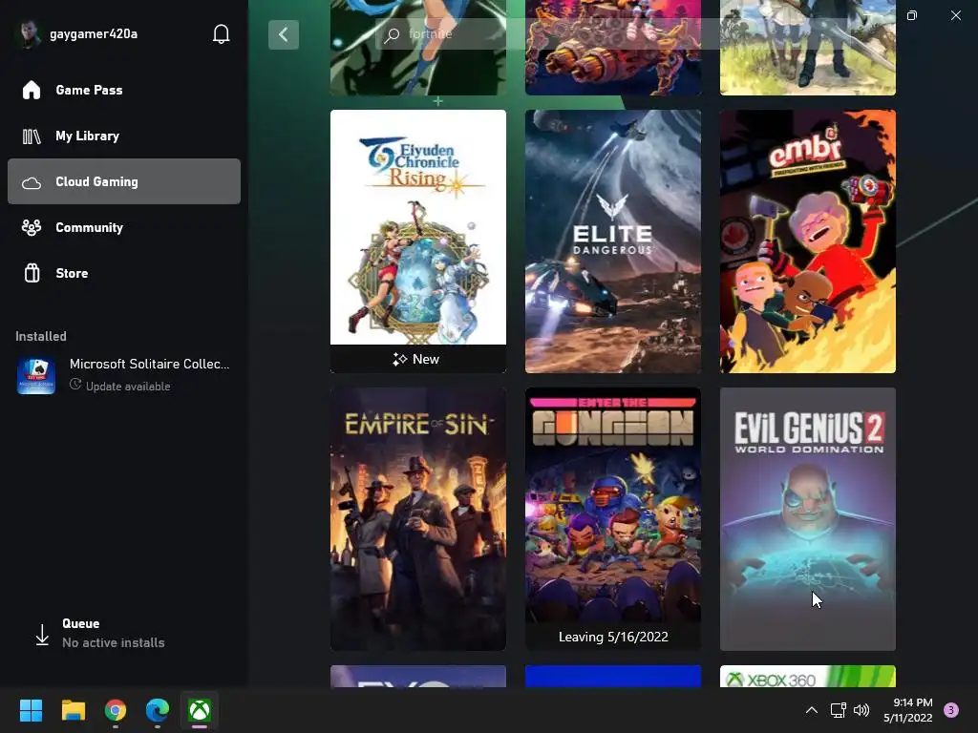Open Google Chrome from taskbar
978x733 pixels.
116,710
